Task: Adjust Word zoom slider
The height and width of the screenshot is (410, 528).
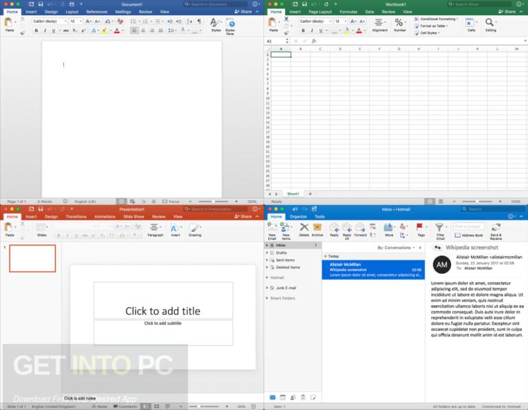Action: click(x=213, y=202)
